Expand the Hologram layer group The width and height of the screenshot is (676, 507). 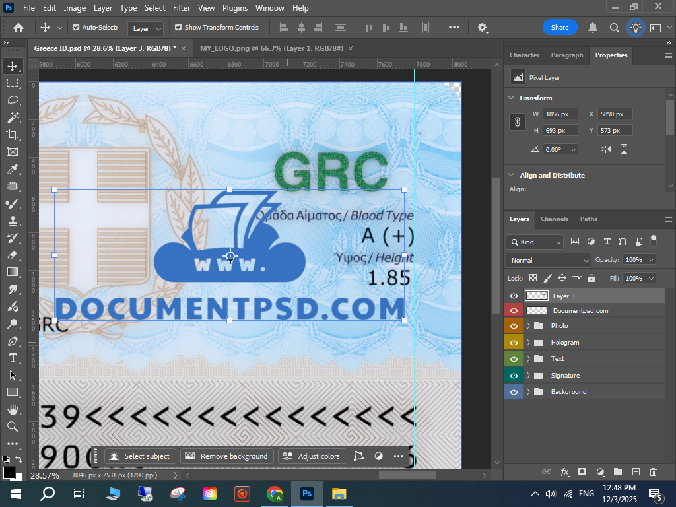click(528, 343)
